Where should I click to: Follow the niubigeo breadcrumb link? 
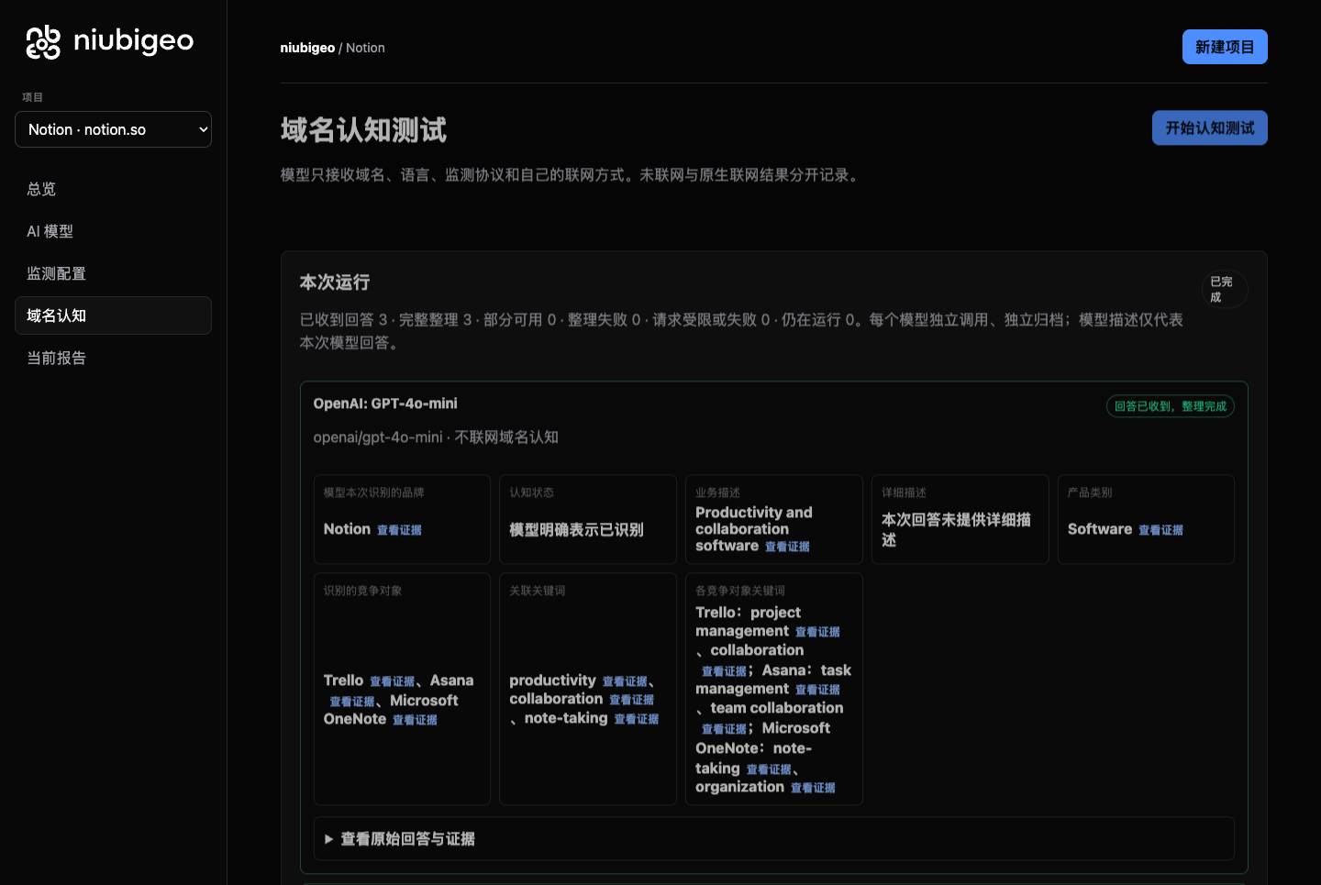[307, 48]
